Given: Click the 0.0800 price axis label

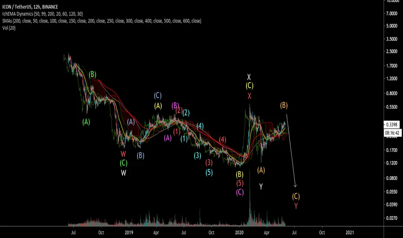Looking at the screenshot, I should point(392,178).
